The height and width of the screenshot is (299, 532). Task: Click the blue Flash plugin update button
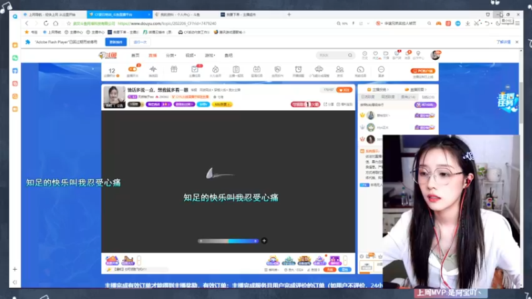pyautogui.click(x=116, y=42)
